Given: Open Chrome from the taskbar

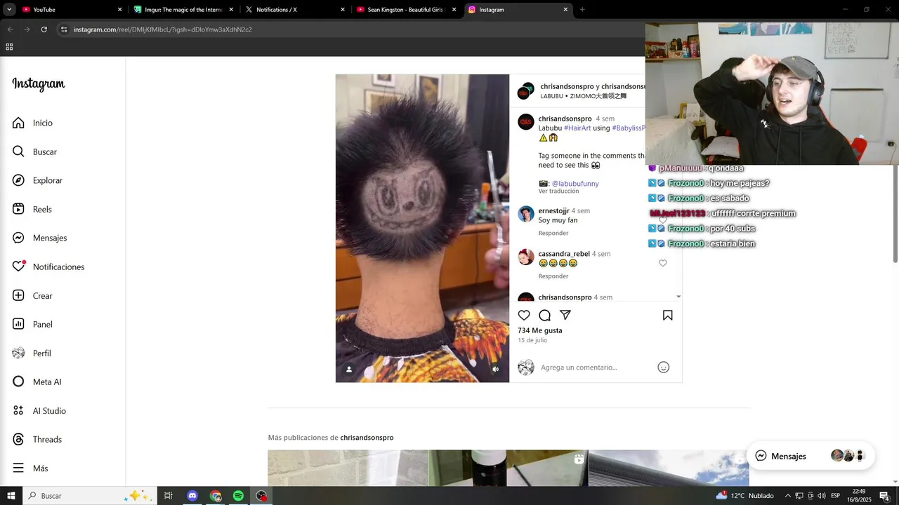Looking at the screenshot, I should [216, 496].
